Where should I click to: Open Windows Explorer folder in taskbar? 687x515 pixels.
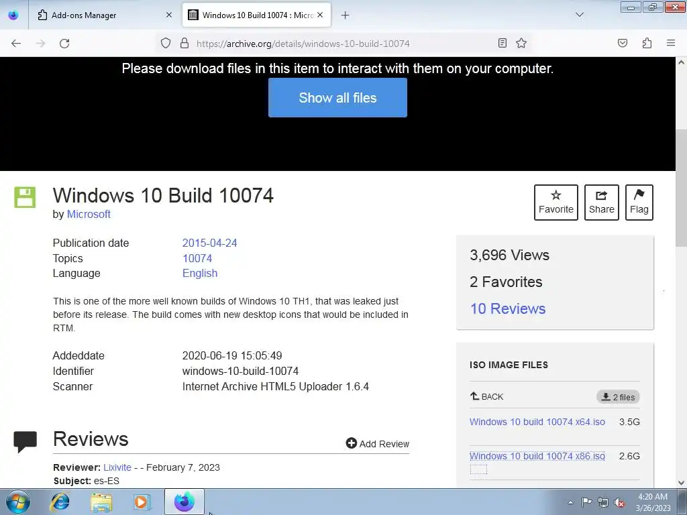coord(101,502)
